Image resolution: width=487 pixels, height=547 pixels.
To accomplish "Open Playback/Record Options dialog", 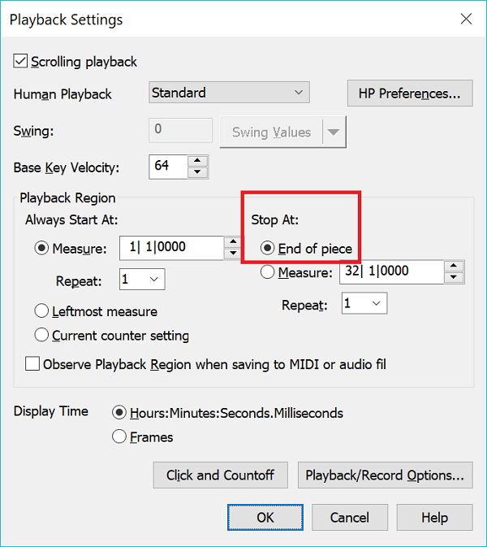I will click(385, 475).
